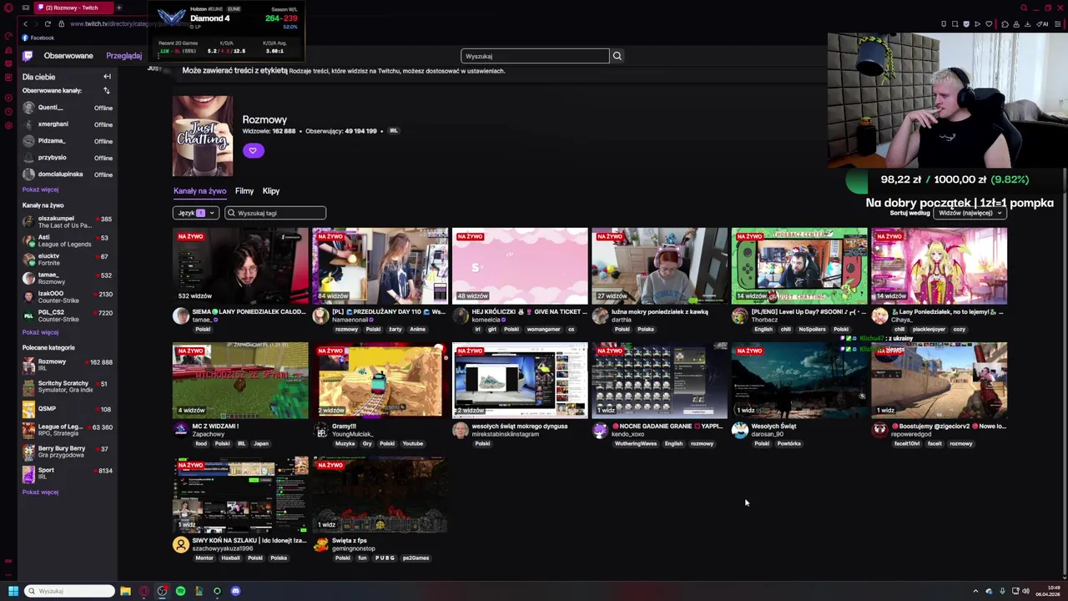The width and height of the screenshot is (1068, 601).
Task: Open Scritchy Scratchy recommended category
Action: tap(67, 386)
